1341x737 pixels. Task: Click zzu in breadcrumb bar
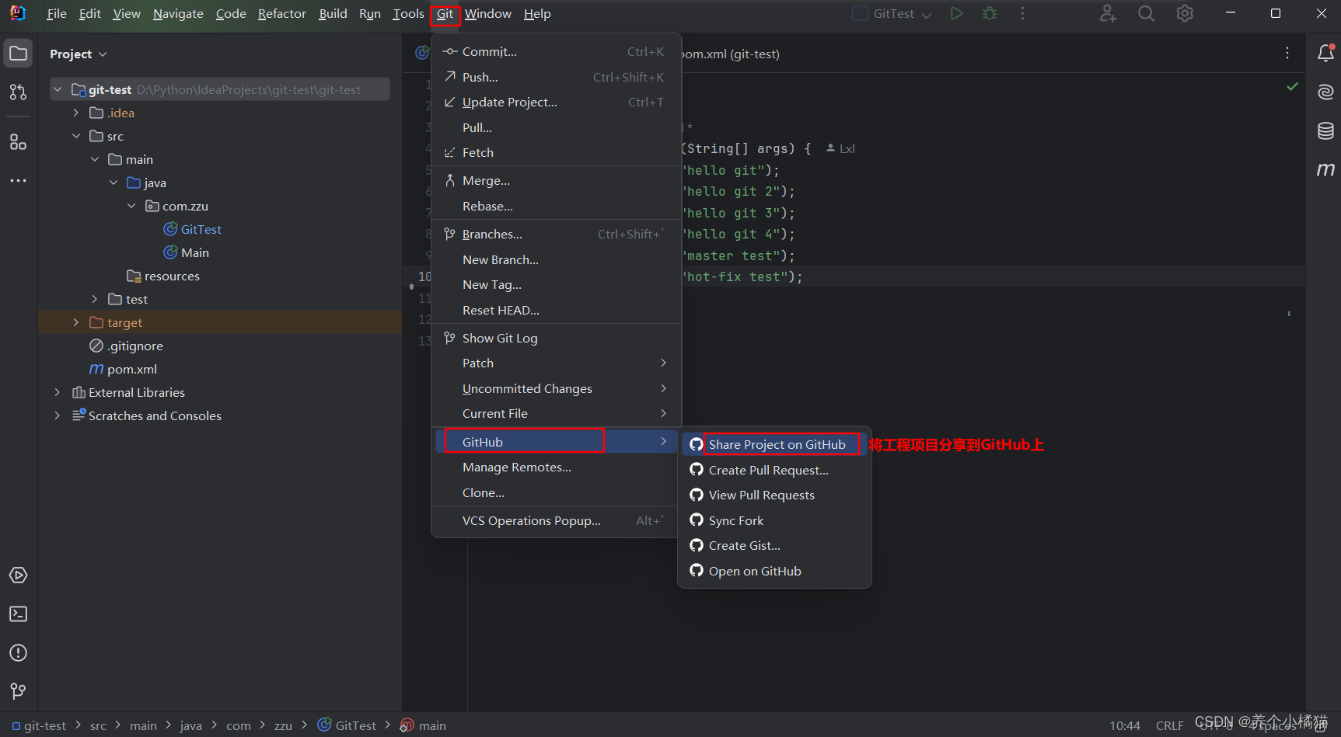283,725
